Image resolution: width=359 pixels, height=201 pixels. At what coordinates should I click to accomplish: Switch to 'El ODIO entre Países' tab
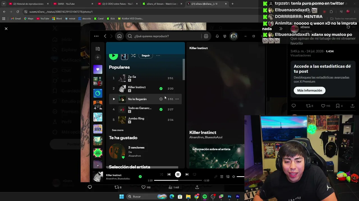pyautogui.click(x=117, y=4)
